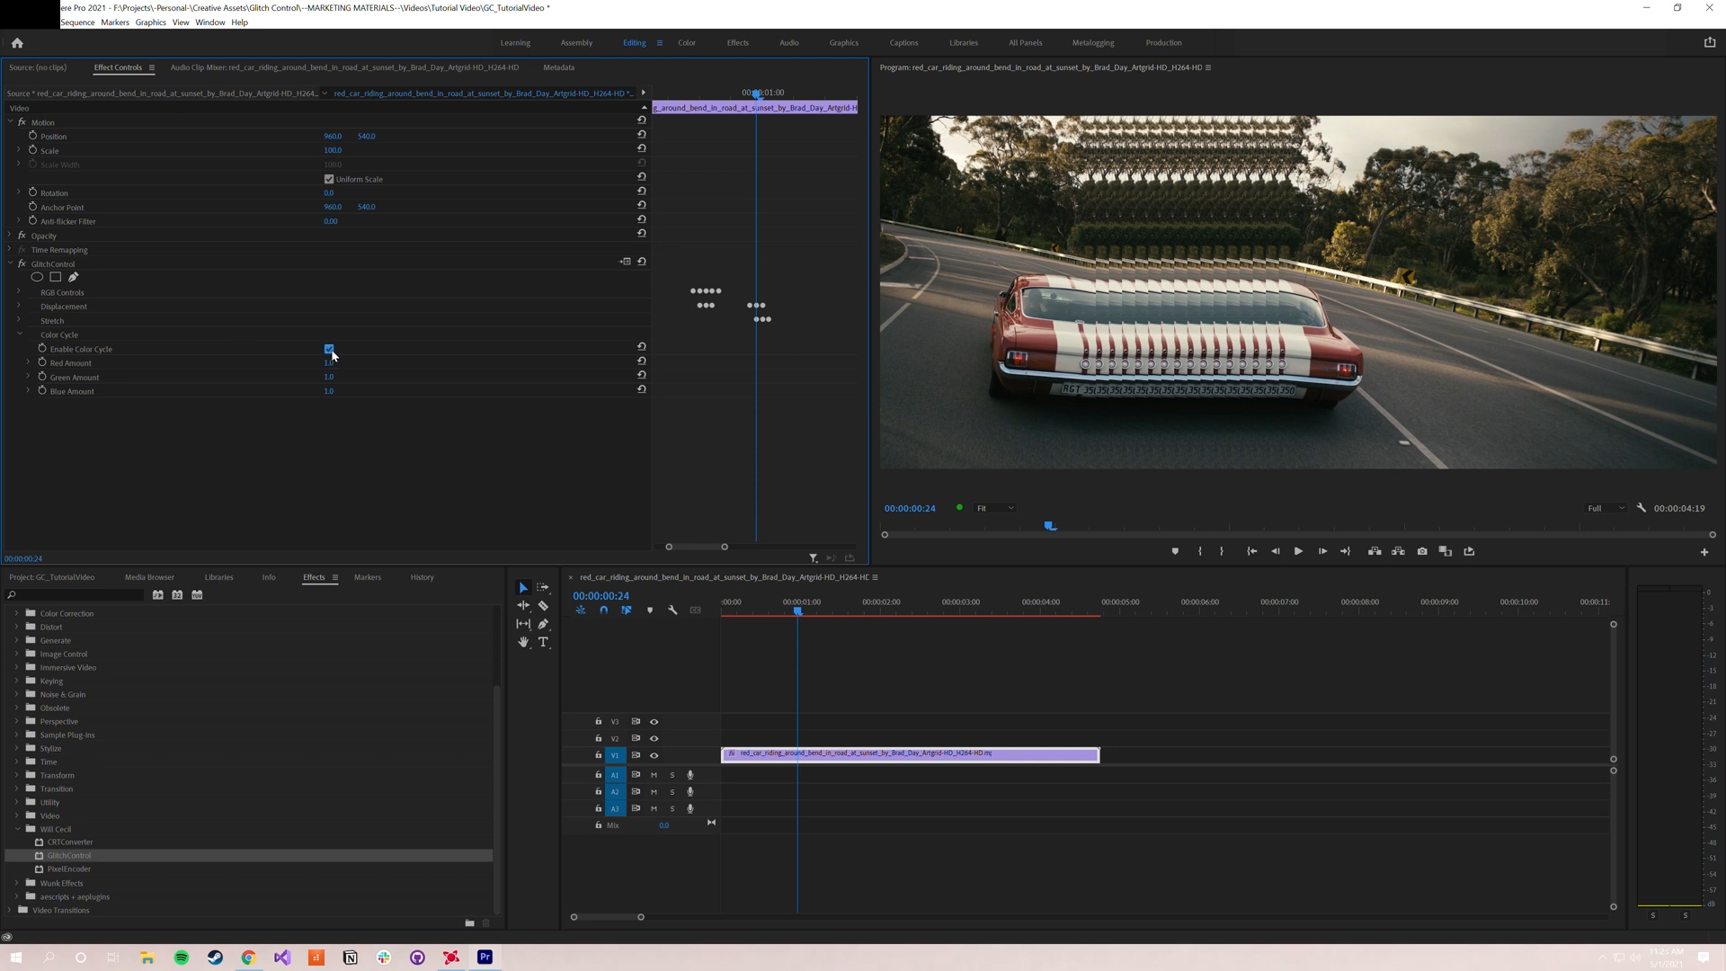
Task: Select the Selection tool arrow
Action: point(523,588)
